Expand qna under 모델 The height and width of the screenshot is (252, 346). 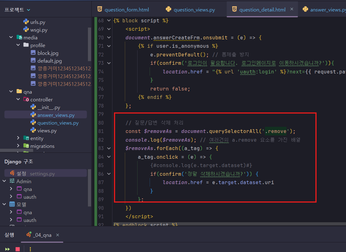point(11,212)
